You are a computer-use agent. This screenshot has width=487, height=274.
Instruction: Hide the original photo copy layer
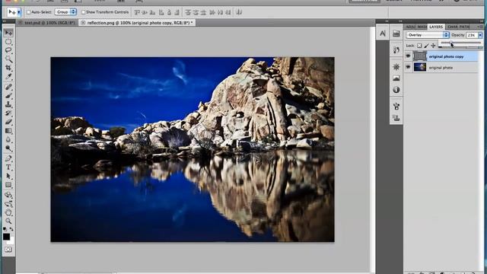click(408, 56)
